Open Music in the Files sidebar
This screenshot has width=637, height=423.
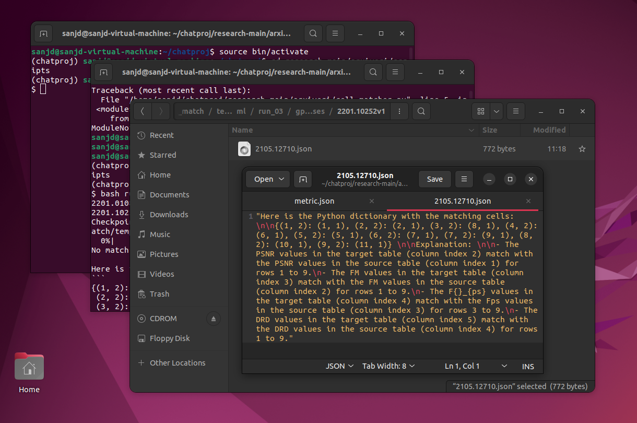(179, 234)
